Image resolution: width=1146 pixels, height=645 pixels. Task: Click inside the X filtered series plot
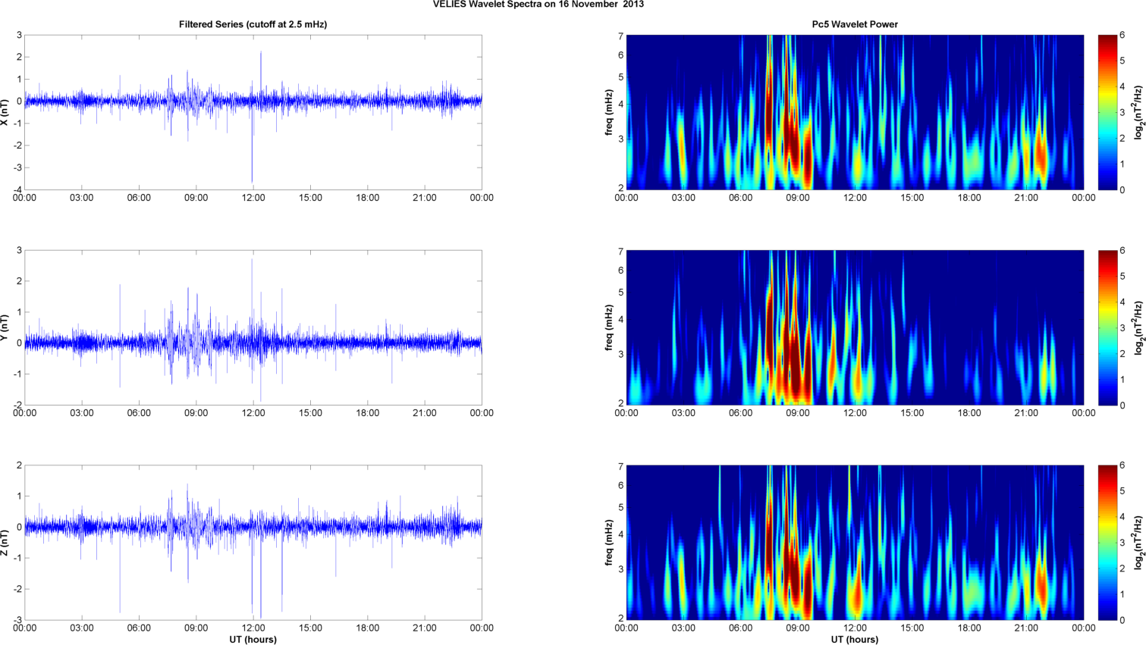click(x=253, y=112)
